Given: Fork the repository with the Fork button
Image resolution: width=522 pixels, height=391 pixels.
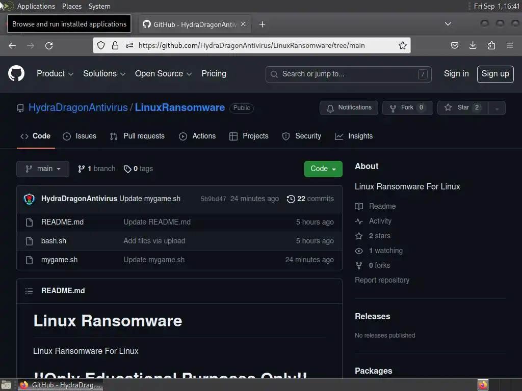Looking at the screenshot, I should pos(407,108).
